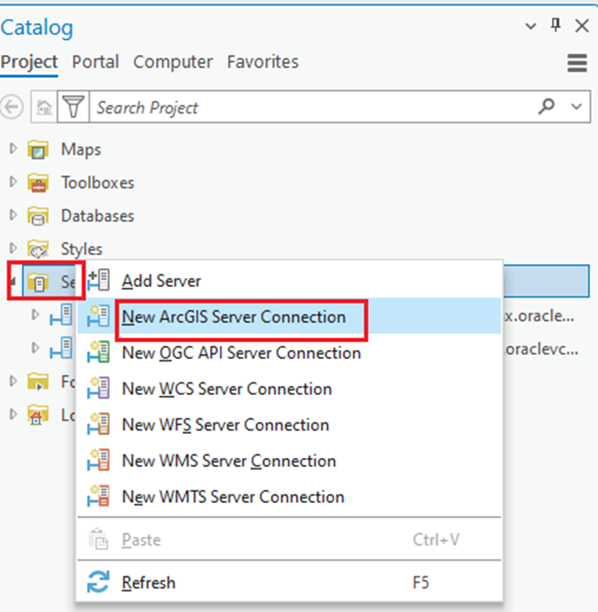Switch to the Portal tab
598x612 pixels.
96,62
